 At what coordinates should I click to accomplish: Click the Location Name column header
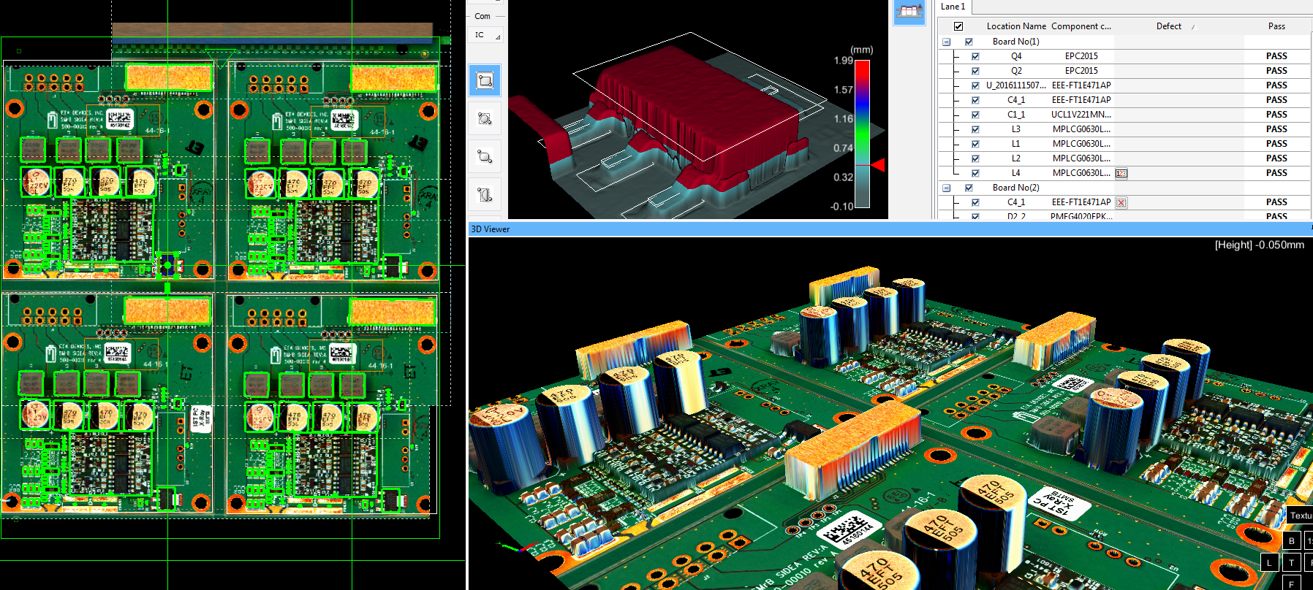click(1016, 26)
